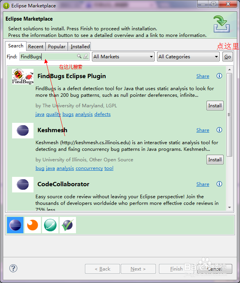Click the java tag under Keshmesh
The height and width of the screenshot is (283, 240).
point(51,168)
